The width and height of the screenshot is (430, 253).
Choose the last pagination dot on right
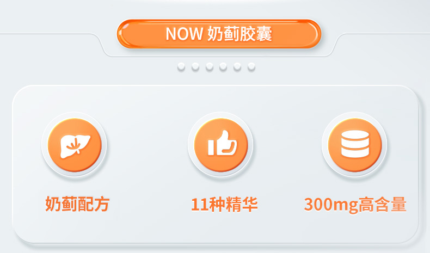[x=251, y=66]
